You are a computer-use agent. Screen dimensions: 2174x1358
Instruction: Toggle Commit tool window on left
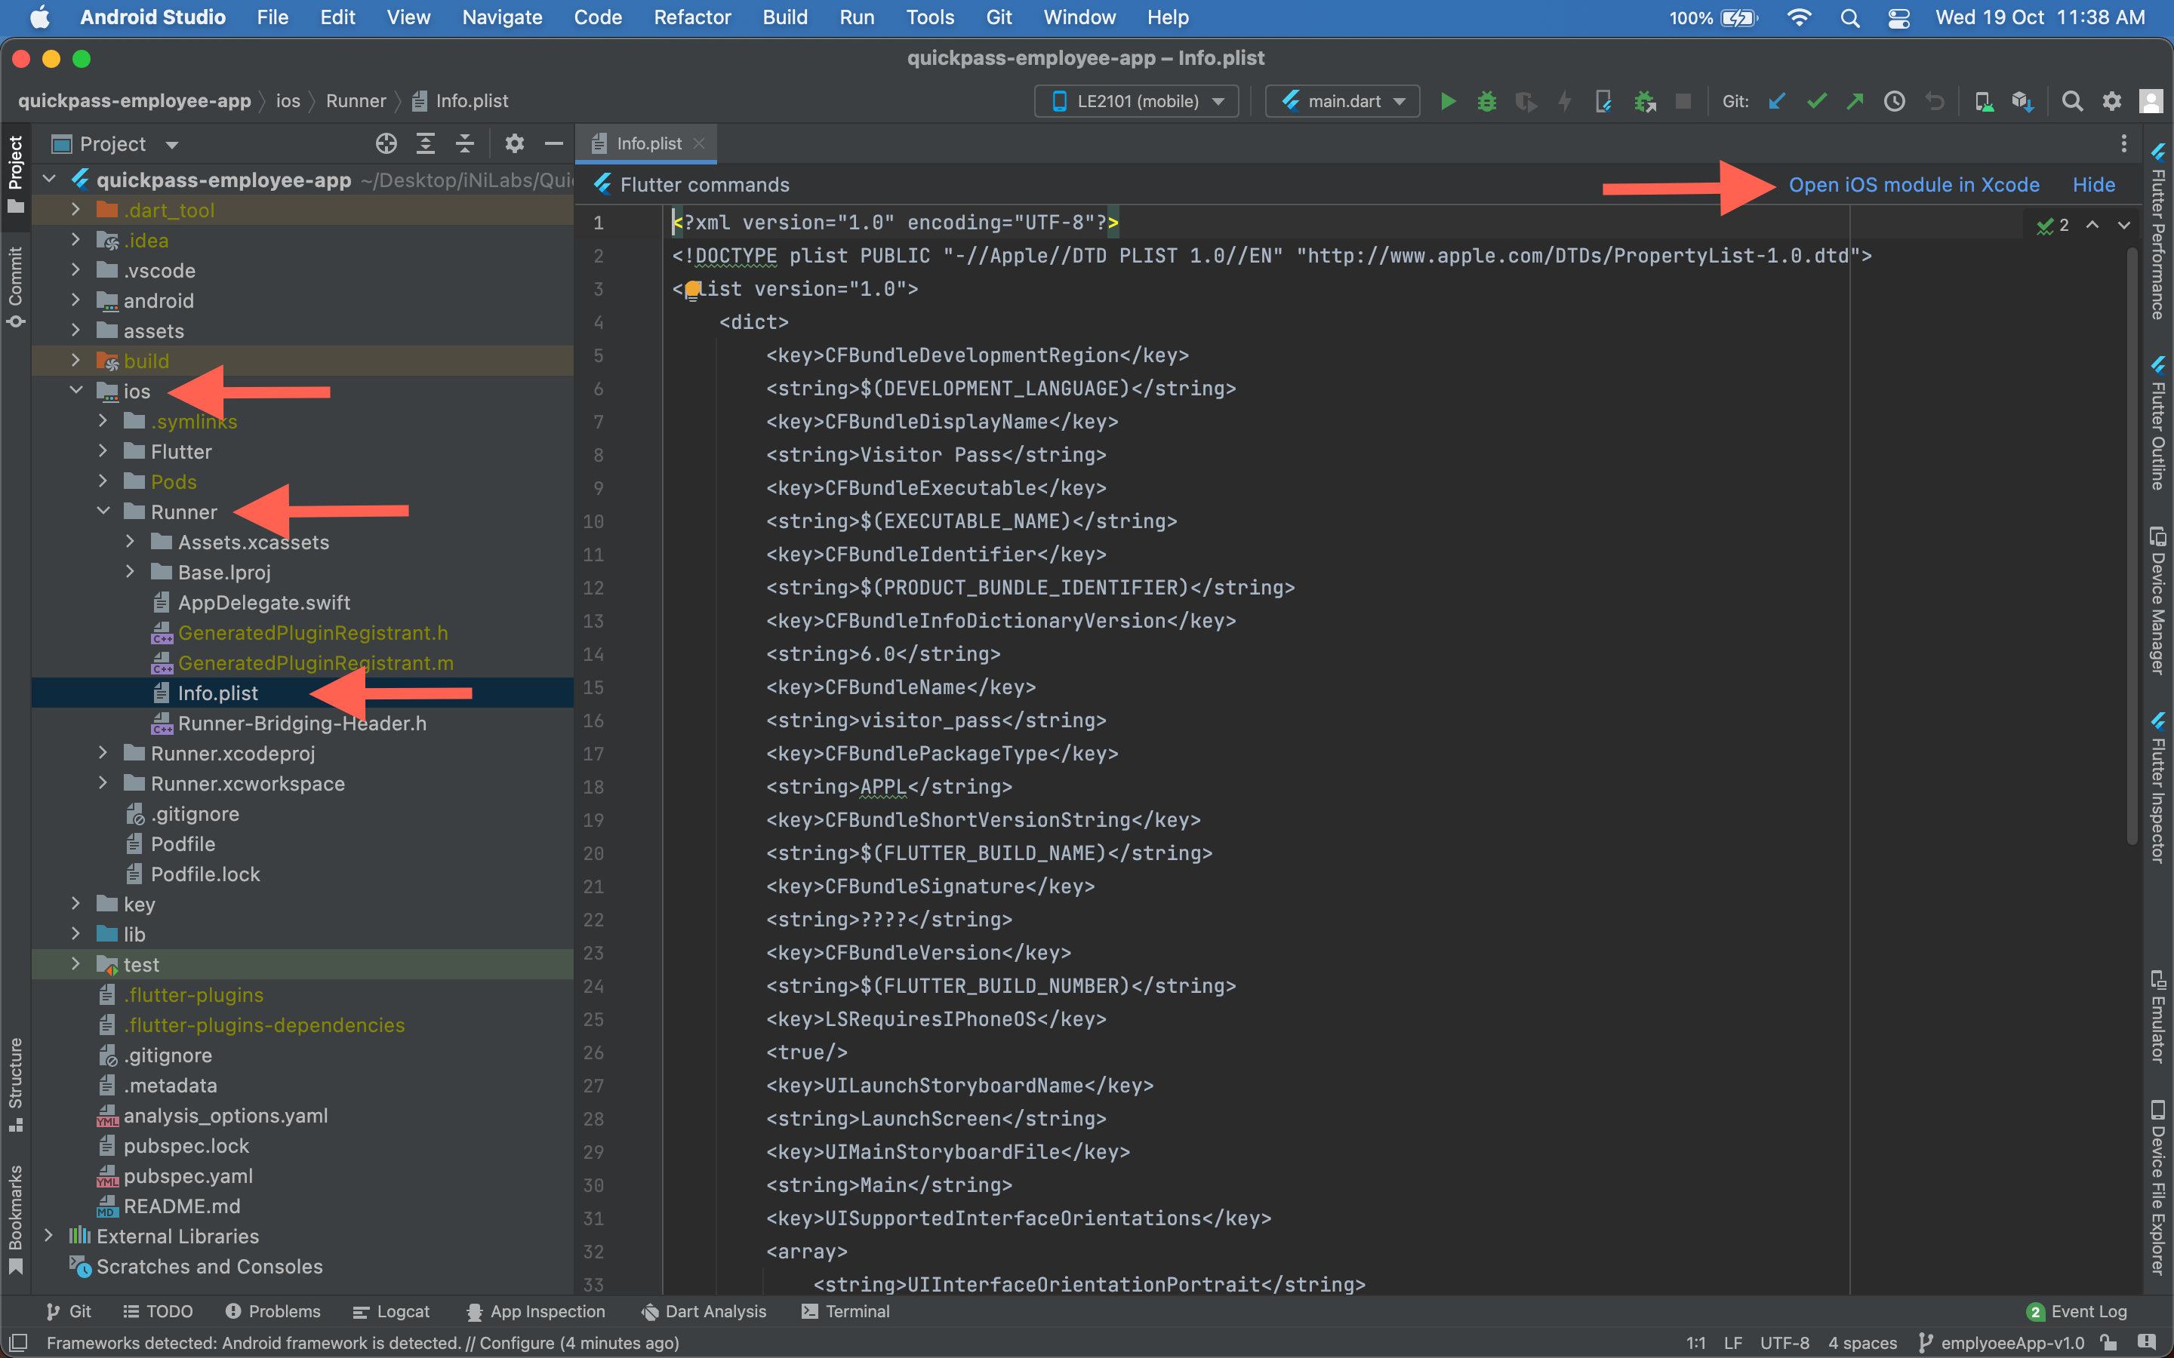15,287
